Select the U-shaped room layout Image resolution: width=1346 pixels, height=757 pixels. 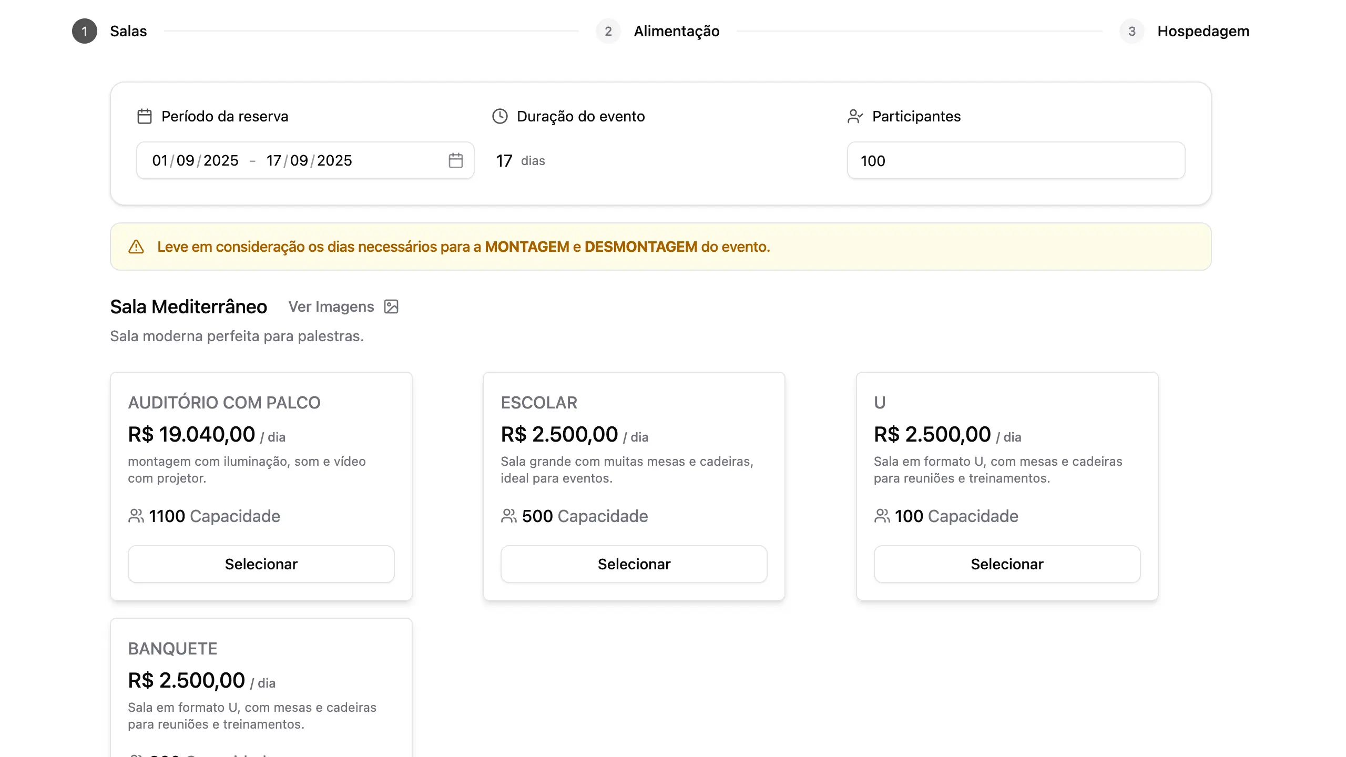tap(1006, 564)
